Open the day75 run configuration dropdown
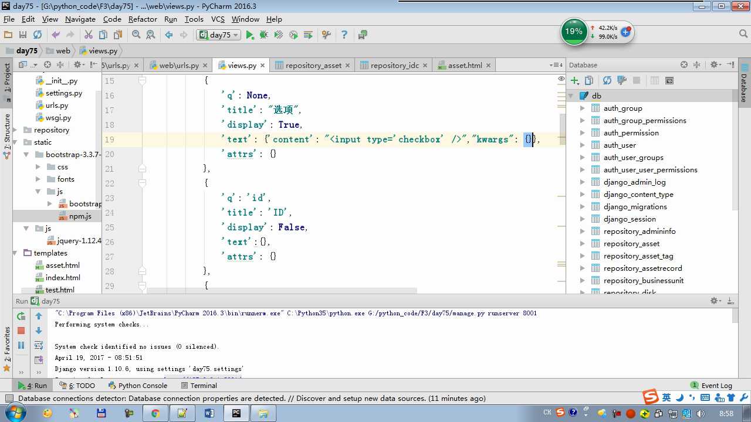This screenshot has width=751, height=422. tap(219, 35)
